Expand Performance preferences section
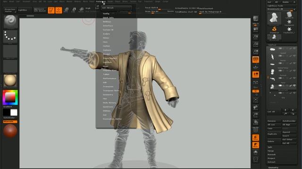The width and height of the screenshot is (302, 169). [x=109, y=78]
